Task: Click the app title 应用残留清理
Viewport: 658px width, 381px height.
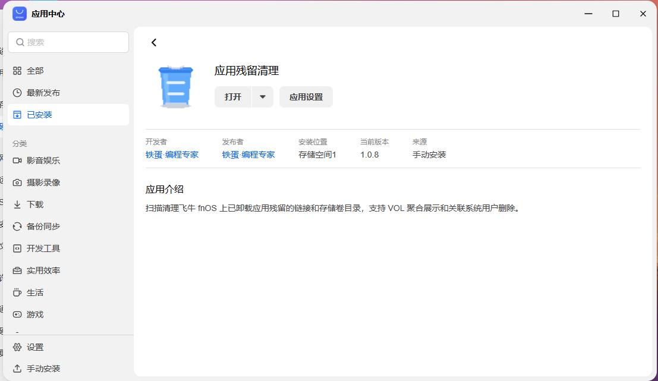Action: pos(247,71)
